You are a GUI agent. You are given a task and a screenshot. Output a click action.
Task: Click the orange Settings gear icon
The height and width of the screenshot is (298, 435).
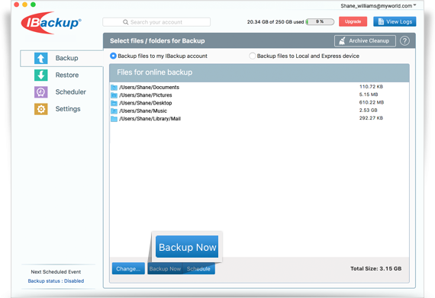point(40,109)
